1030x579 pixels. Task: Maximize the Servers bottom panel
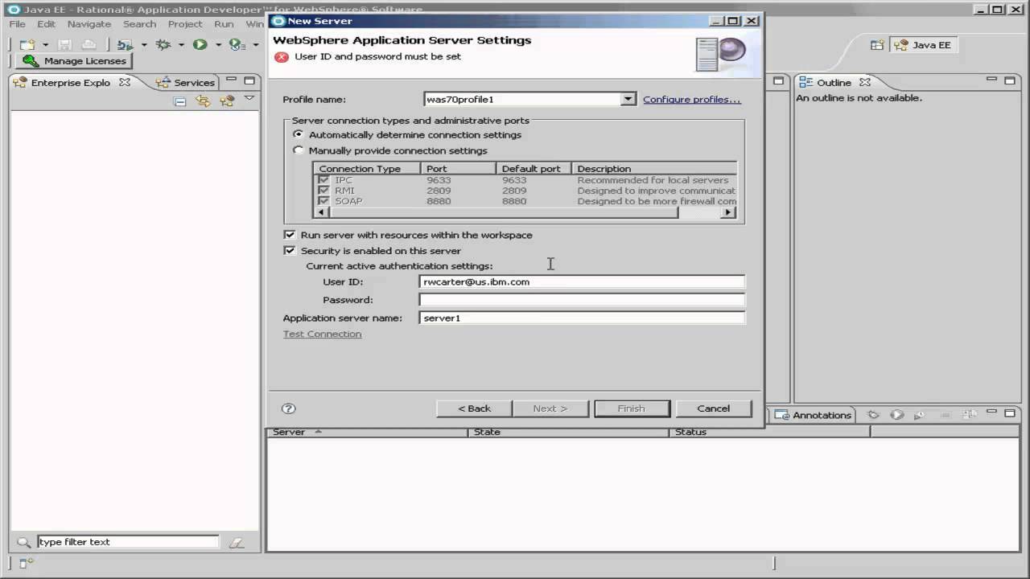[1009, 413]
